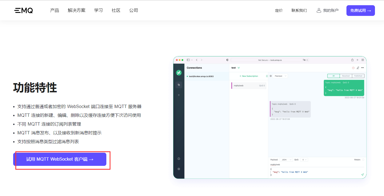Open the 解决方案 navigation menu
The width and height of the screenshot is (384, 196).
tap(76, 10)
